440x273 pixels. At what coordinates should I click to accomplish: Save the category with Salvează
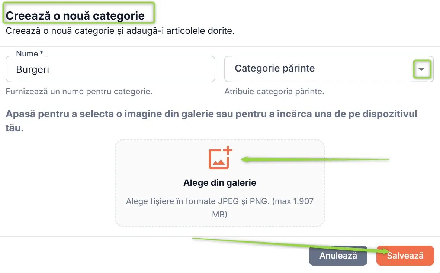pos(405,255)
